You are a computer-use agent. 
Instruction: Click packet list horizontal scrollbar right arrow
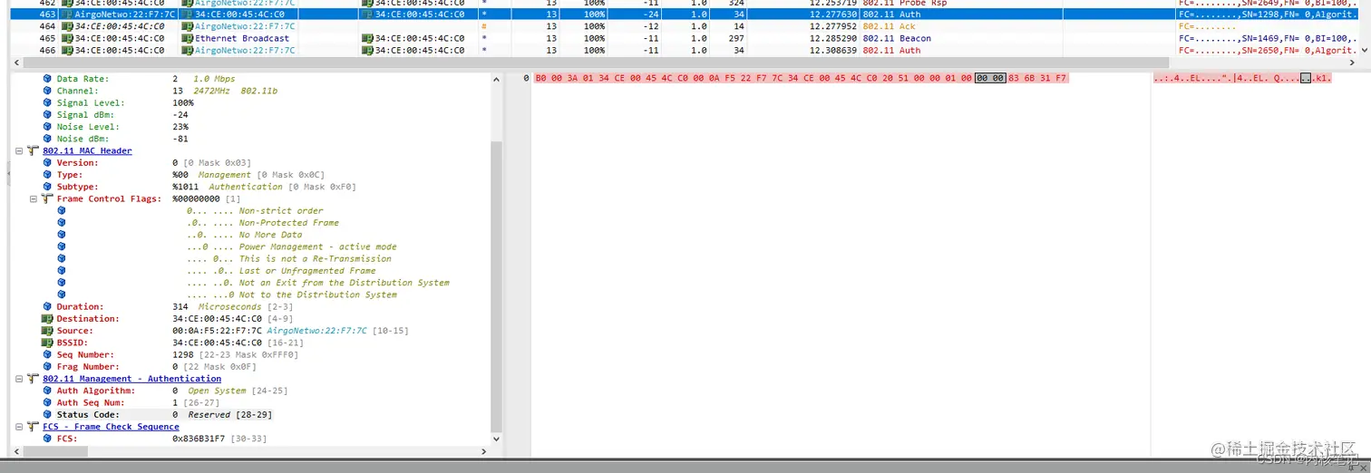tap(1354, 63)
